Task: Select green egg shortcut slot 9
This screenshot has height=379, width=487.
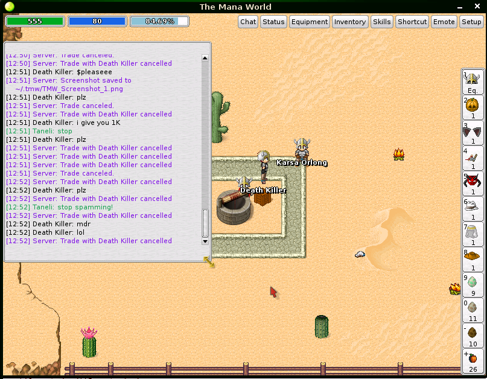Action: click(x=473, y=285)
